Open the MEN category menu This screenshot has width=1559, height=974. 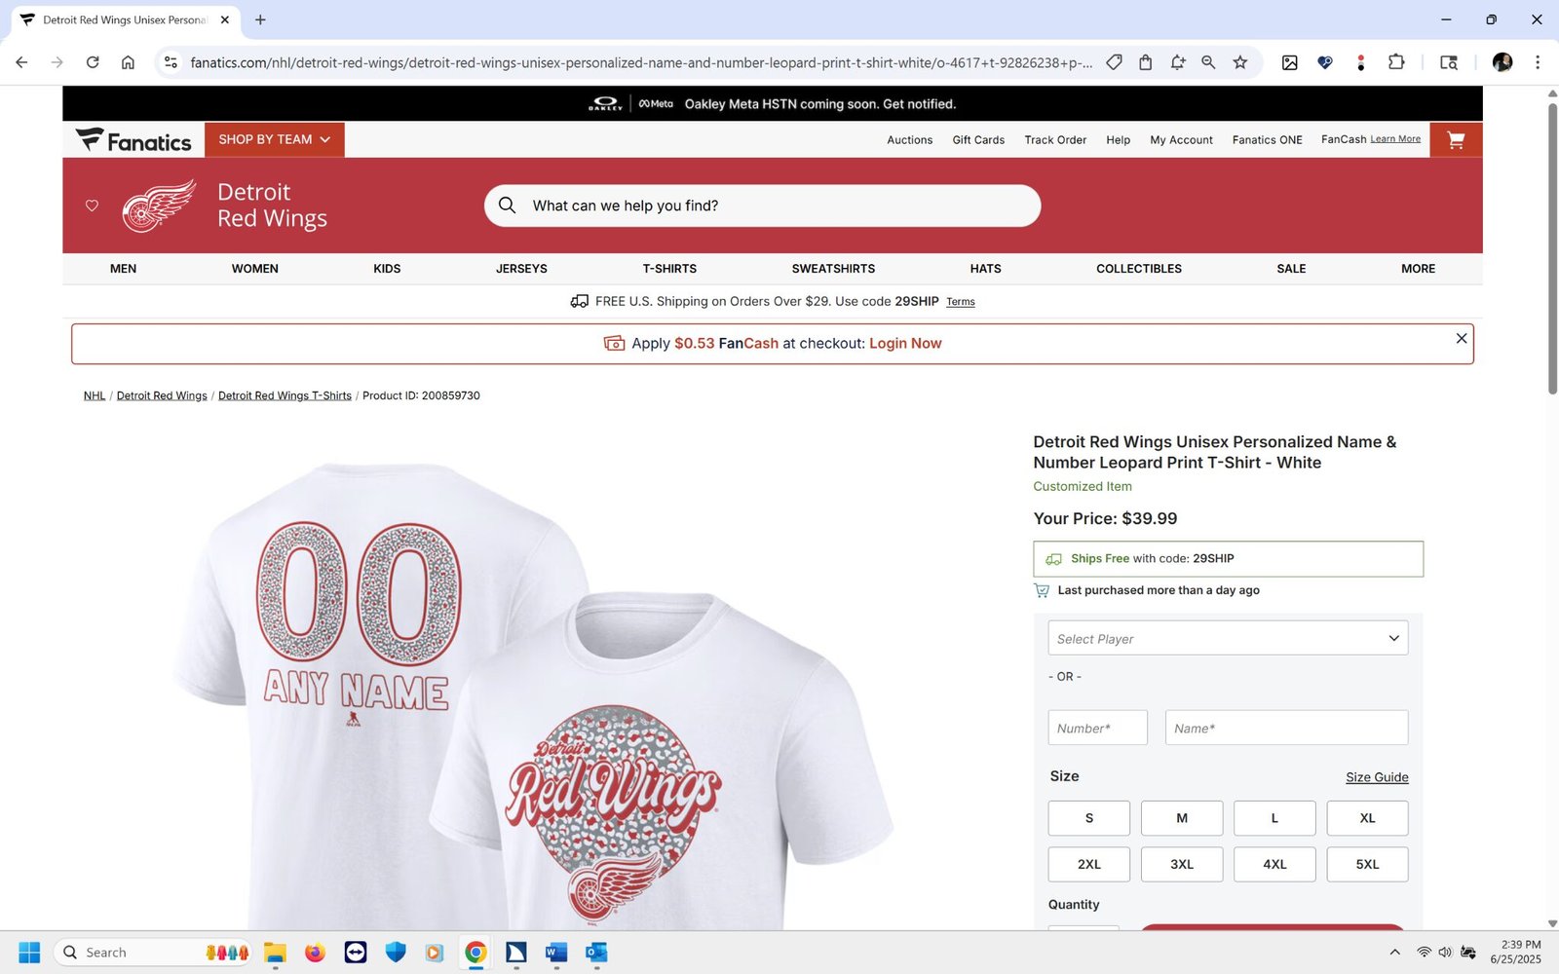[x=123, y=269]
